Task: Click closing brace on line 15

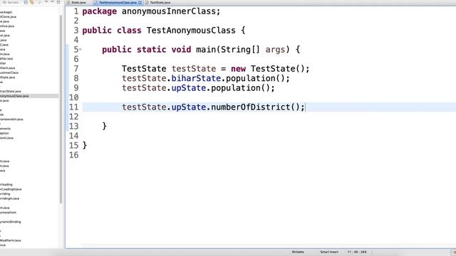Action: 85,145
